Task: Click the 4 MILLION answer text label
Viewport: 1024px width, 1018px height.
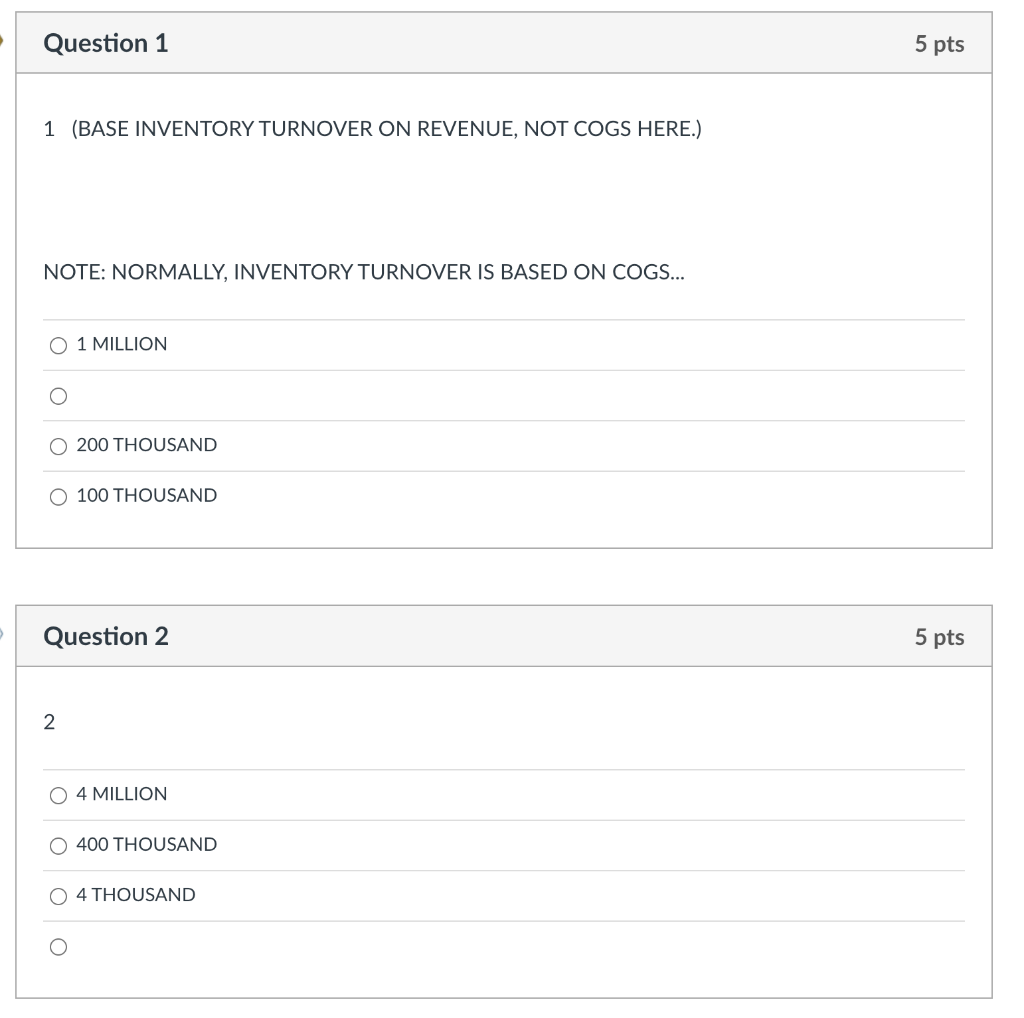Action: [122, 794]
